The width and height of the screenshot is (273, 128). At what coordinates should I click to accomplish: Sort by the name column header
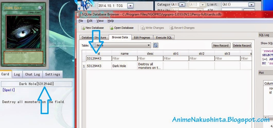tap(124, 53)
